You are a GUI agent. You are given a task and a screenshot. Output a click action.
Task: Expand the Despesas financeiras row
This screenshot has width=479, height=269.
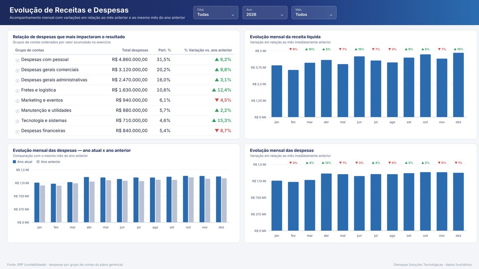pyautogui.click(x=17, y=131)
